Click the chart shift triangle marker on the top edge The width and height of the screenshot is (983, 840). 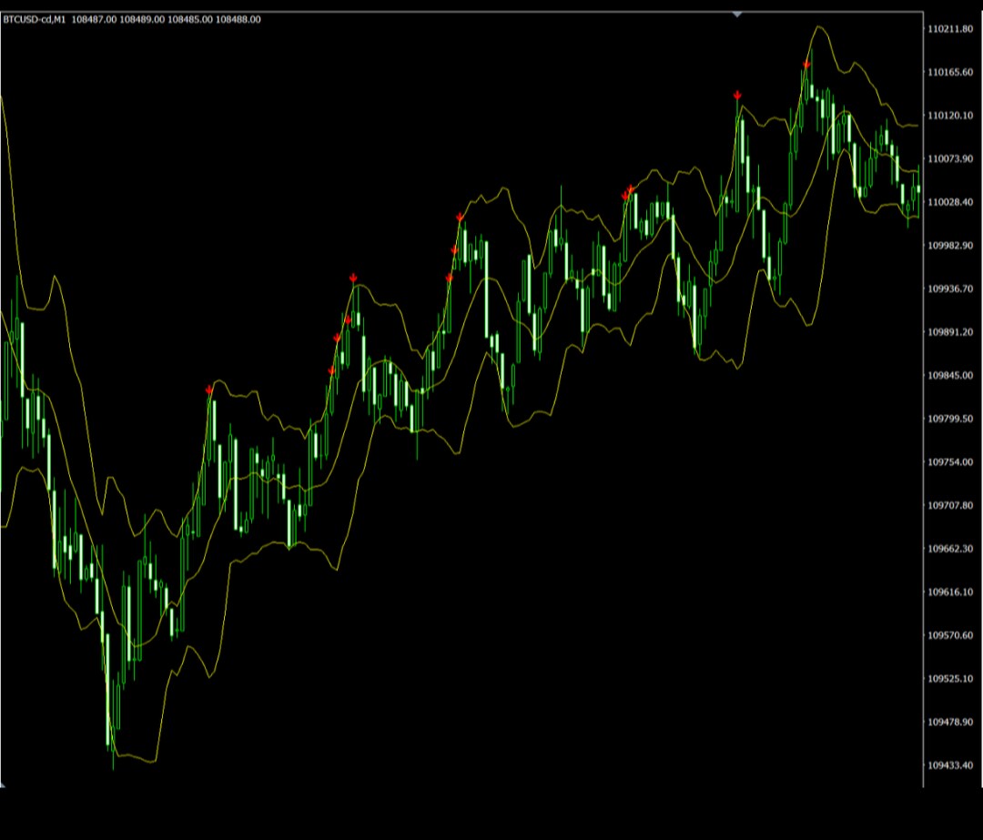tap(737, 14)
